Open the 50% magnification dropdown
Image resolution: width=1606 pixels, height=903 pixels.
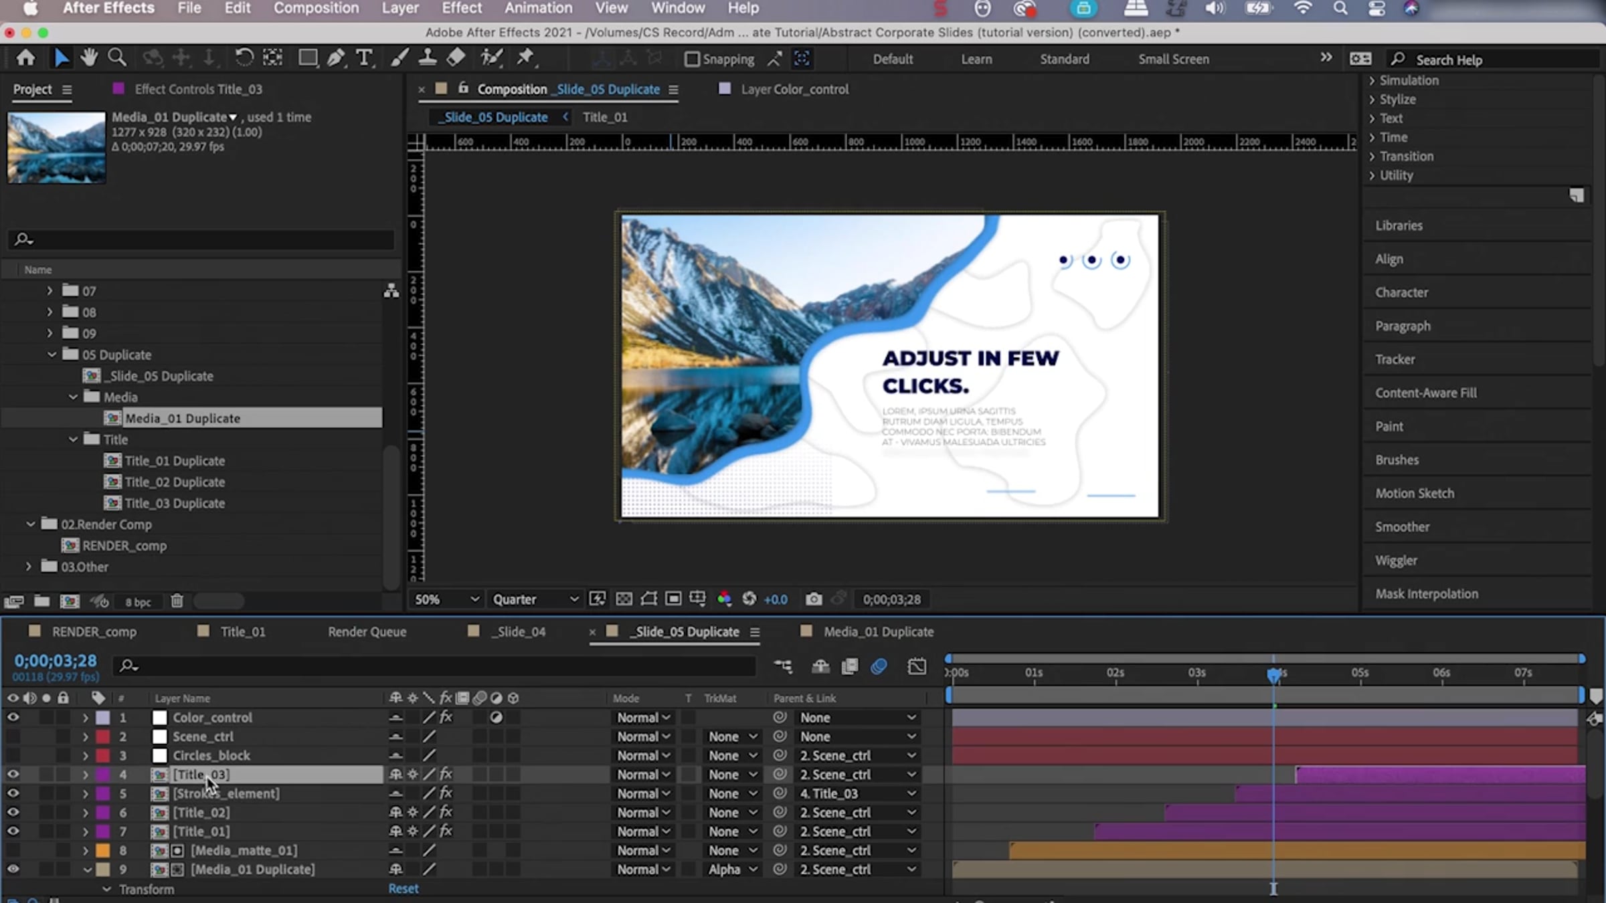pos(446,599)
